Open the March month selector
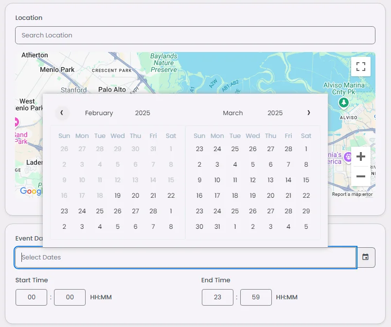The image size is (391, 327). [232, 113]
